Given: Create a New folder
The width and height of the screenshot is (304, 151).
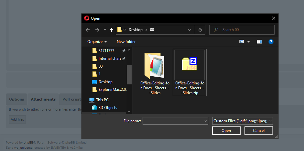Looking at the screenshot, I should (126, 42).
